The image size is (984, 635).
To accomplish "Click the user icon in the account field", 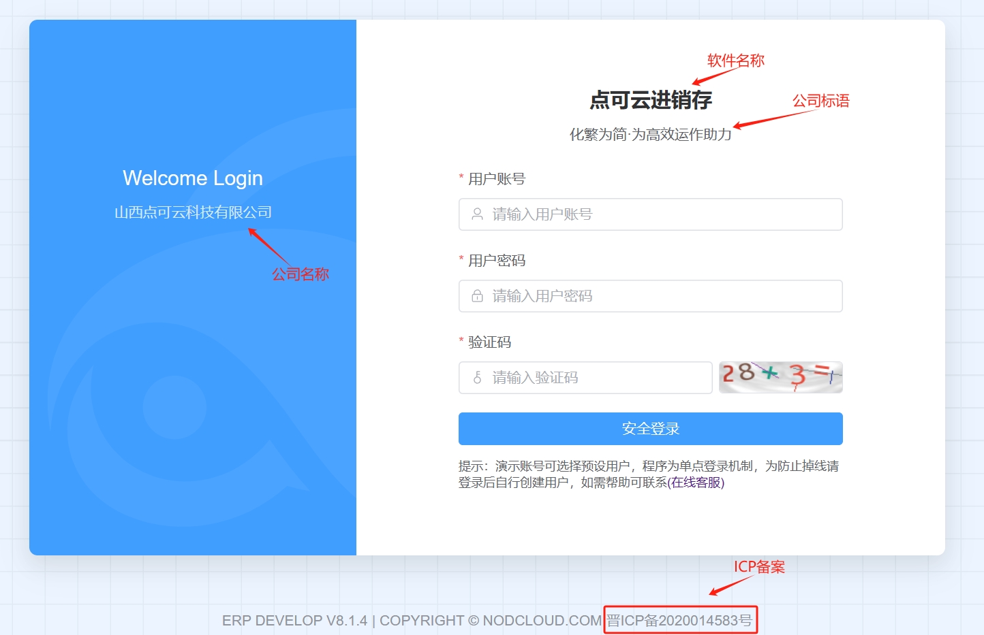I will (x=478, y=214).
